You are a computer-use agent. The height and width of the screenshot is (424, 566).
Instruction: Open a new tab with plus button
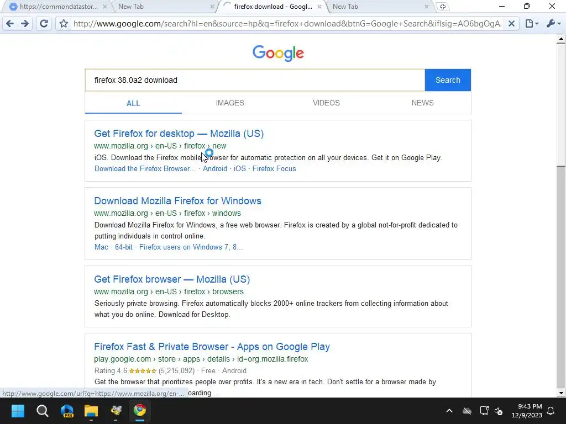443,7
